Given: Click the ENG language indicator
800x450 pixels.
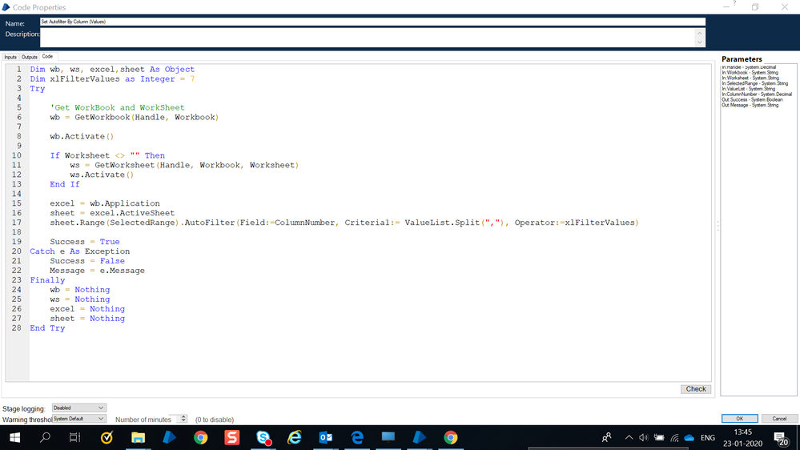Looking at the screenshot, I should pos(708,438).
